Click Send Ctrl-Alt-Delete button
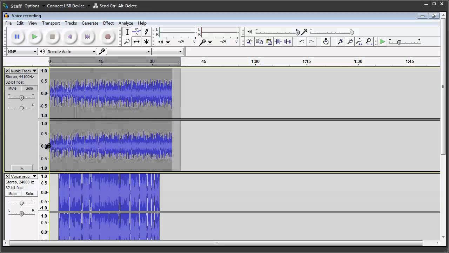The width and height of the screenshot is (449, 253). pyautogui.click(x=115, y=6)
